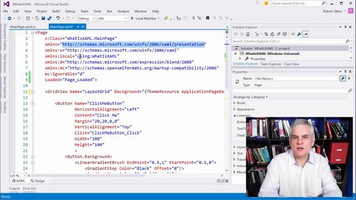Close the MainPage.xaml tab

83,27
